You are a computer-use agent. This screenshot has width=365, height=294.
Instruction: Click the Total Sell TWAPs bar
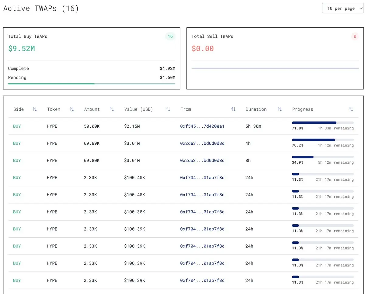pos(275,68)
